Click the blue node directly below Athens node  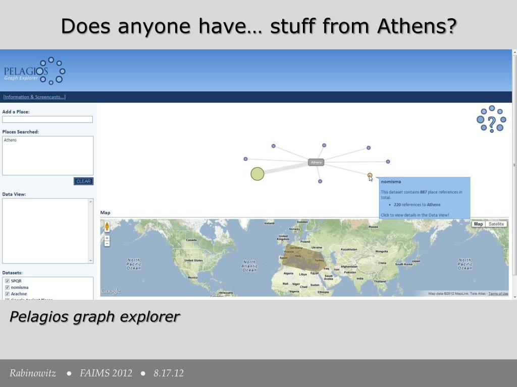320,181
